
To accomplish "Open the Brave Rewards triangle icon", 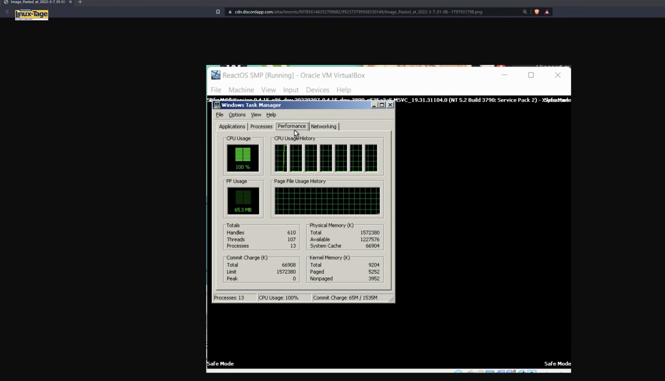I will (x=547, y=12).
